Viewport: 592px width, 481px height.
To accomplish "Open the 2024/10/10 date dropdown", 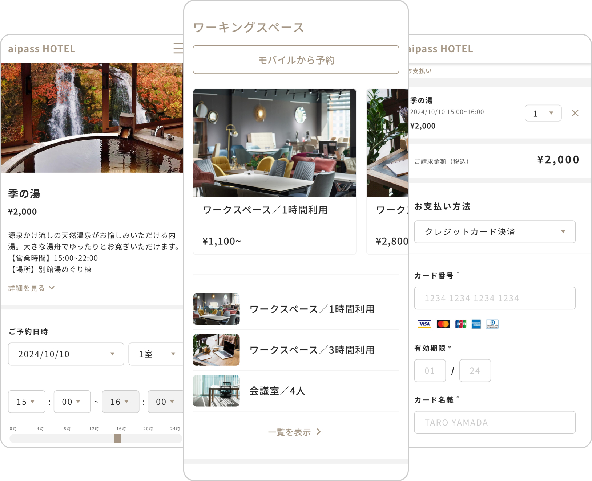I will coord(66,354).
